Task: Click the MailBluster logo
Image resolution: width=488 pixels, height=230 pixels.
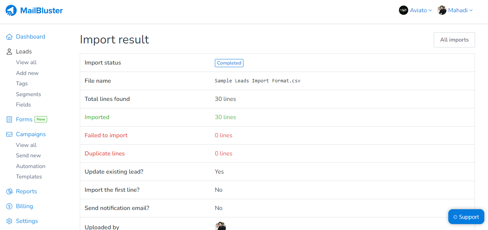Action: point(34,10)
